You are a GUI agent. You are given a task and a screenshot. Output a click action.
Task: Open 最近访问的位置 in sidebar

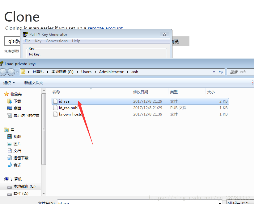click(x=23, y=115)
